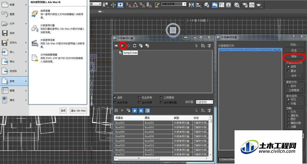Toggle blue List Materials filter icon
Screen dimensions: 307x164
pyautogui.click(x=141, y=111)
